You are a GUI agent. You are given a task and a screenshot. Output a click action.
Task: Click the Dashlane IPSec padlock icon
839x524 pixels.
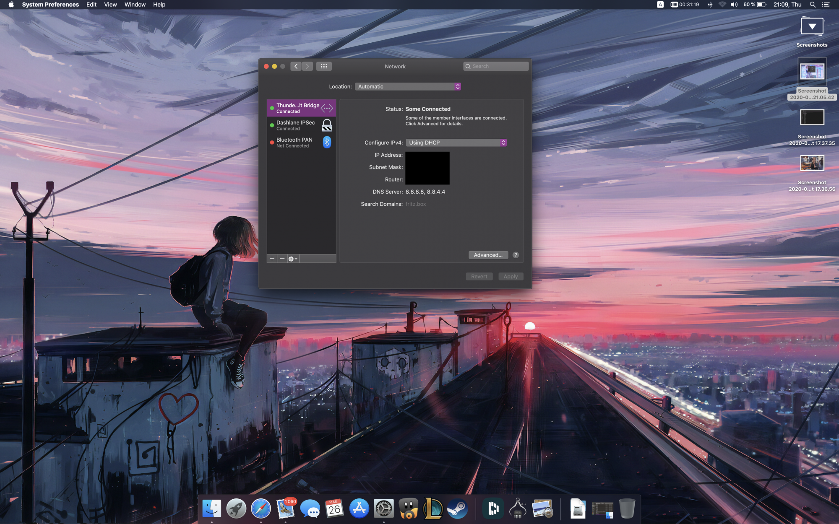(x=327, y=125)
